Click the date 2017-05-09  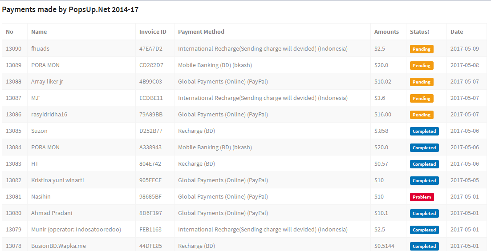pyautogui.click(x=465, y=49)
